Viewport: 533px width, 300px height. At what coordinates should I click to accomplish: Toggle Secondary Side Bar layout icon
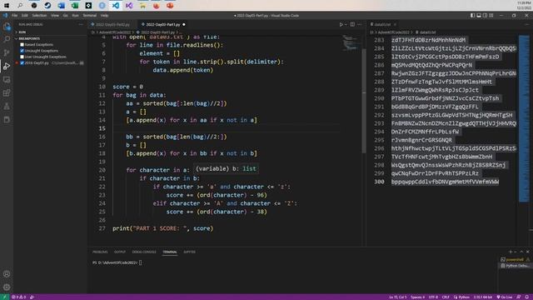click(485, 15)
